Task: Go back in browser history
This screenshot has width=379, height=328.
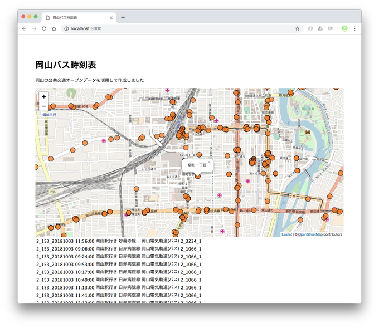Action: click(x=24, y=28)
